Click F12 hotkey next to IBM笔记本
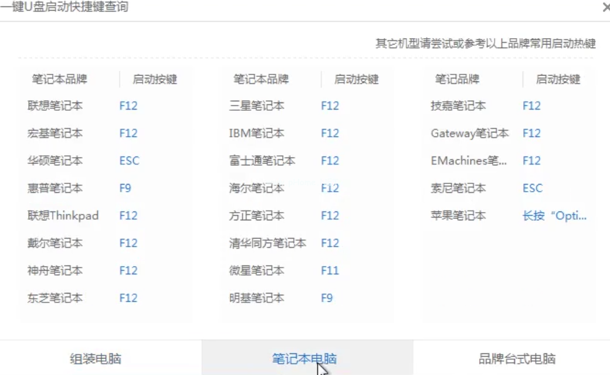The height and width of the screenshot is (375, 610). coord(330,133)
